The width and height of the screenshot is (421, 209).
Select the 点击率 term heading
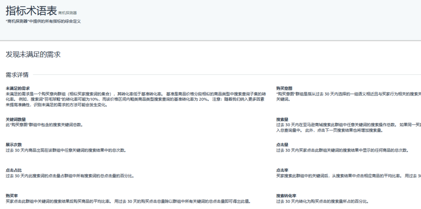(282, 170)
